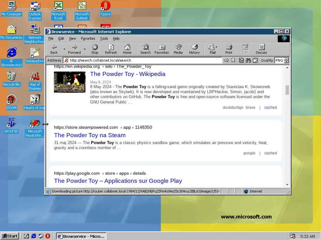The height and width of the screenshot is (240, 321).
Task: Click the Forward toolbar button
Action: (74, 49)
